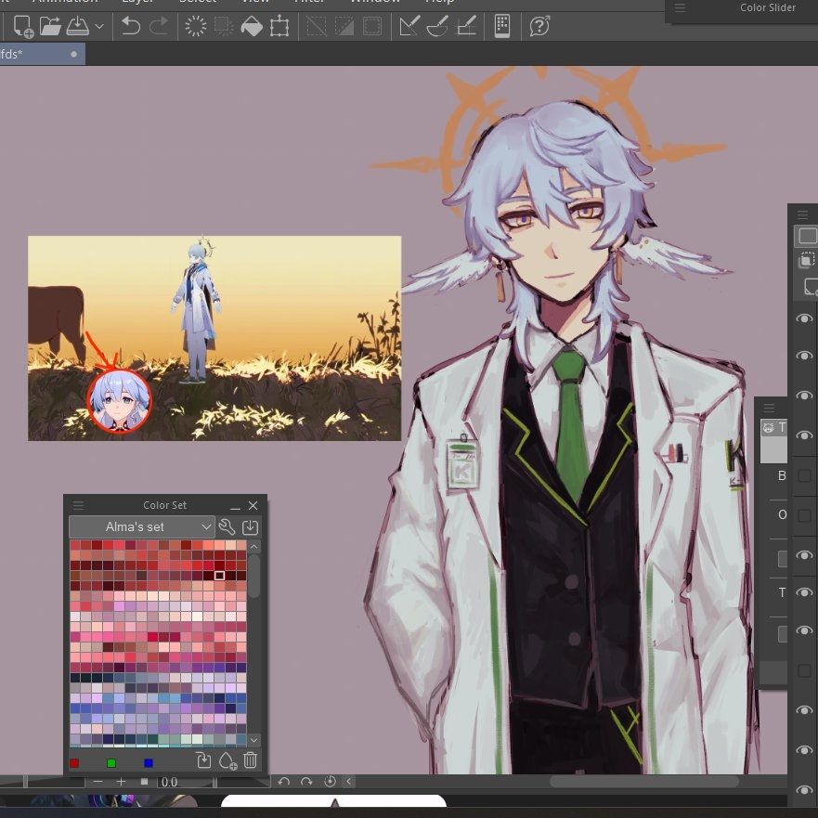Close the fds* tab via its dot

pyautogui.click(x=73, y=54)
